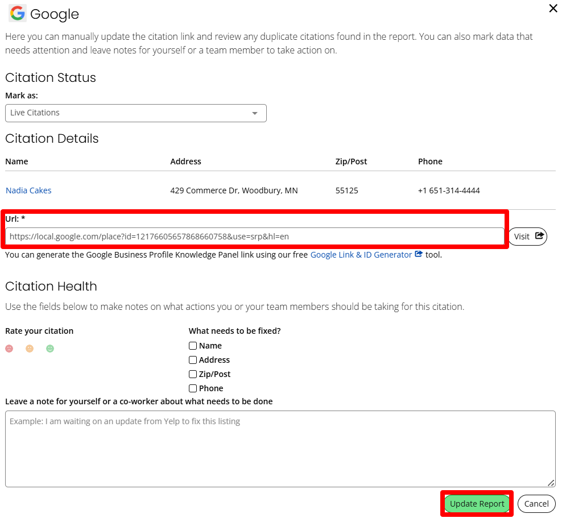Viewport: 562px width, 518px height.
Task: Click the external-link icon beside Google Link & ID Generator
Action: pyautogui.click(x=419, y=255)
